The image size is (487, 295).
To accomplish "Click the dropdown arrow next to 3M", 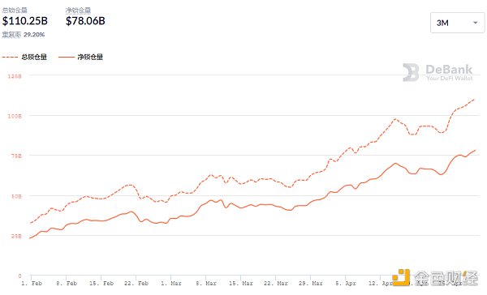I will click(475, 23).
